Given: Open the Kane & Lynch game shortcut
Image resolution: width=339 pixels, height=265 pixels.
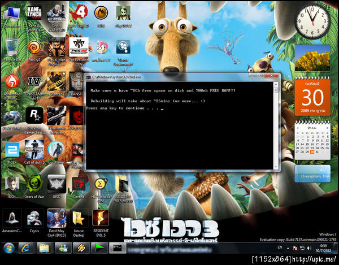Looking at the screenshot, I should coord(34,19).
